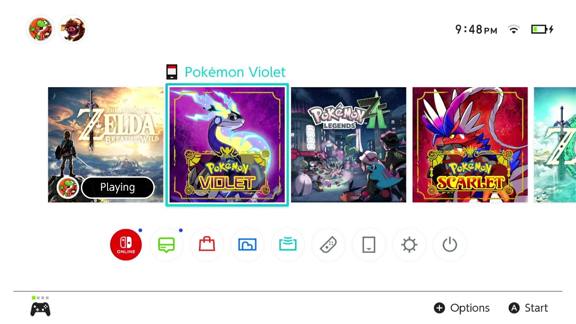The height and width of the screenshot is (324, 576).
Task: Select the partially visible Zelda tile
Action: [x=555, y=145]
